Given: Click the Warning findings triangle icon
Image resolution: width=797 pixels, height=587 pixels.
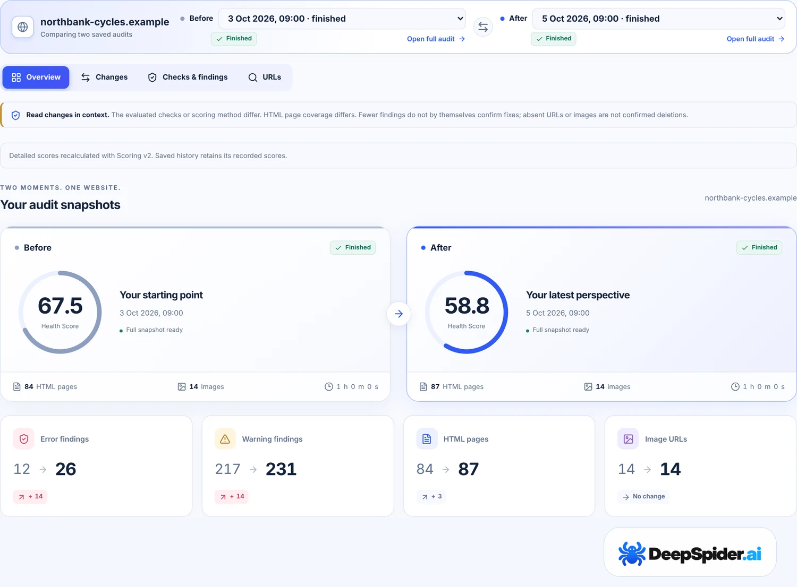Looking at the screenshot, I should point(225,439).
